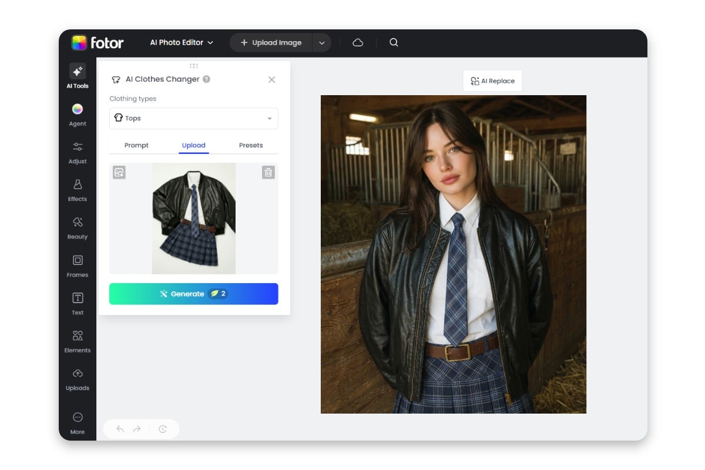This screenshot has width=705, height=470.
Task: Click the cloud save icon
Action: pos(357,42)
